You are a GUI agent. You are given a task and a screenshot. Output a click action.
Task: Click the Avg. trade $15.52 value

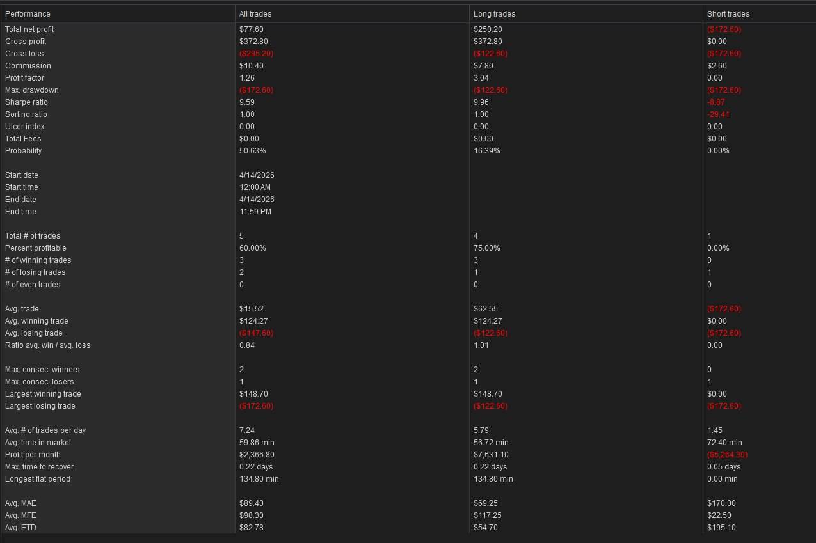(252, 309)
